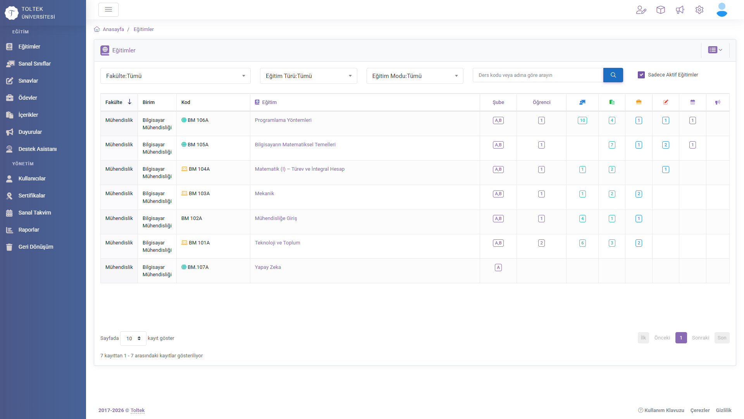Open the list view options dropdown
This screenshot has width=744, height=419.
pos(715,50)
